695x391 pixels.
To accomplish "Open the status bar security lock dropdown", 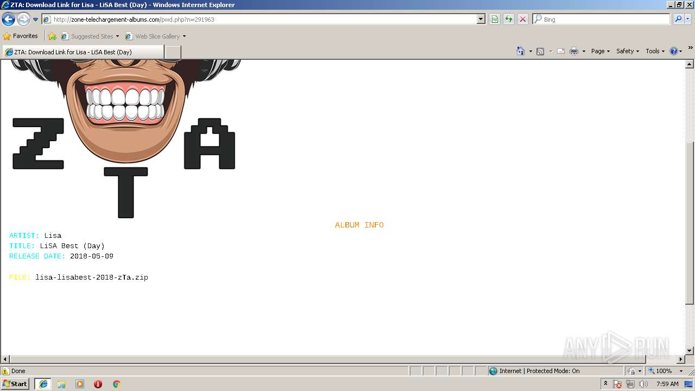I will pos(635,371).
